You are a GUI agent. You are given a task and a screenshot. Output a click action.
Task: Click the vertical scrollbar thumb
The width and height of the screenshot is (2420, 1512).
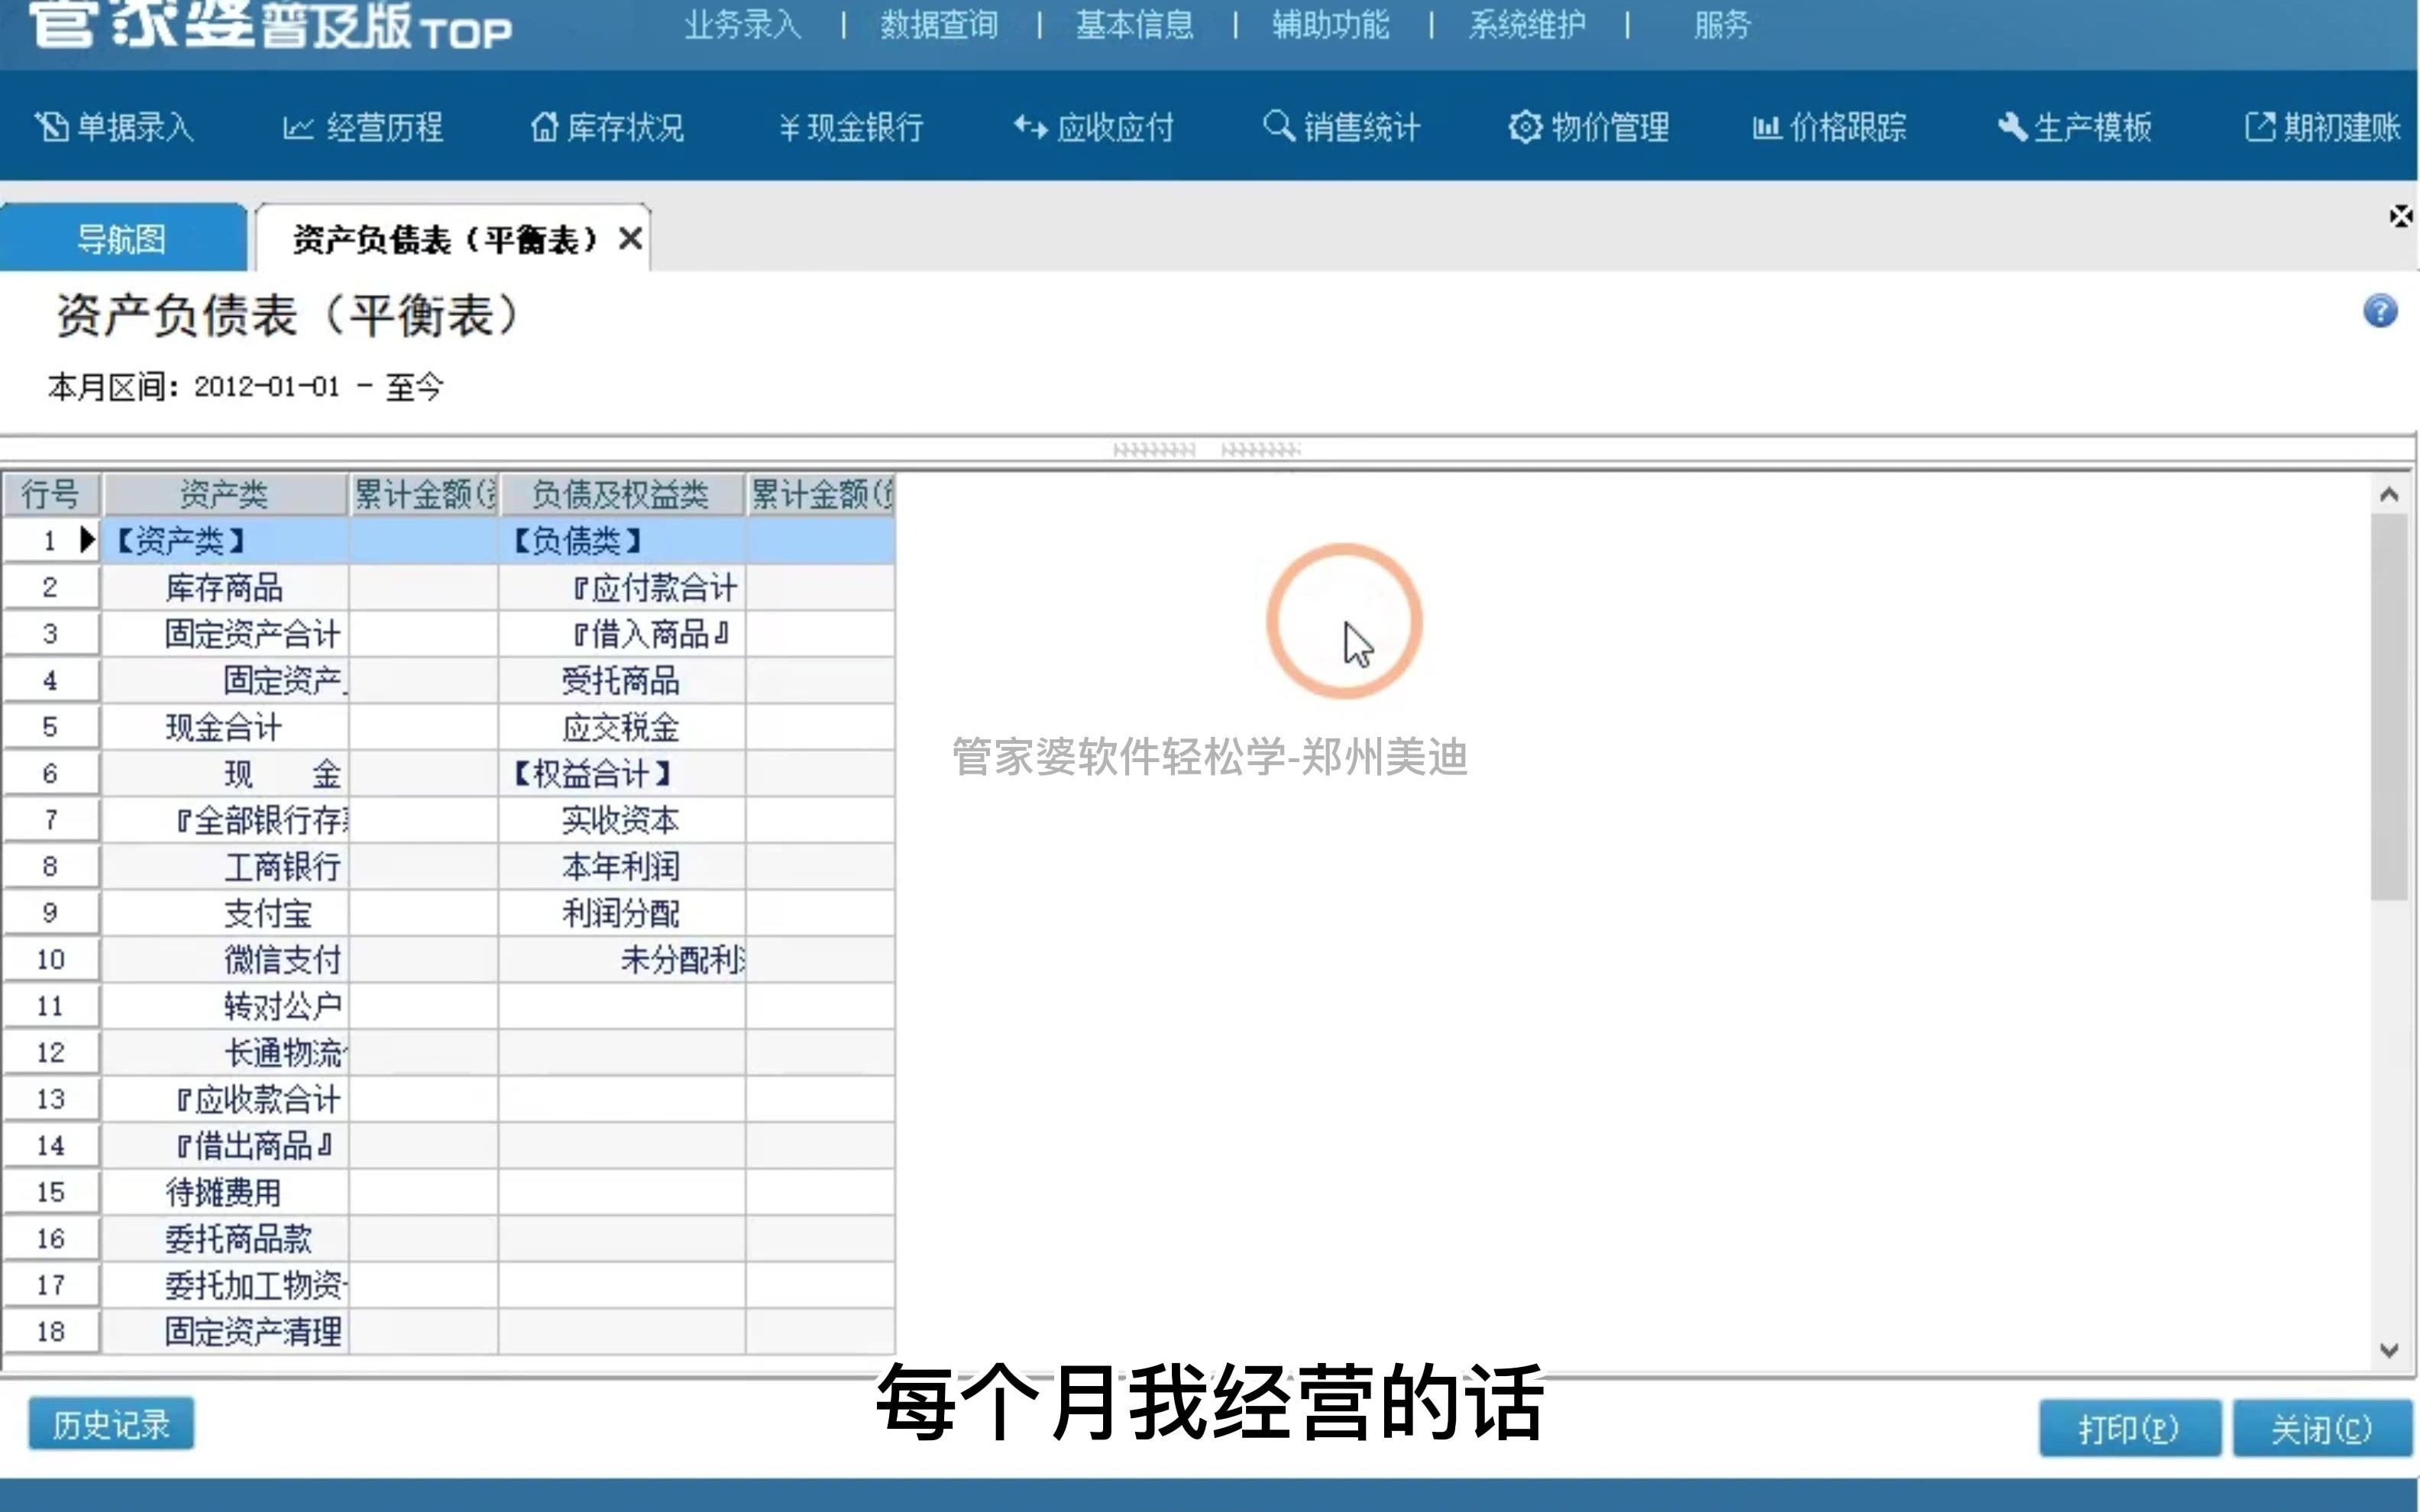[2389, 707]
